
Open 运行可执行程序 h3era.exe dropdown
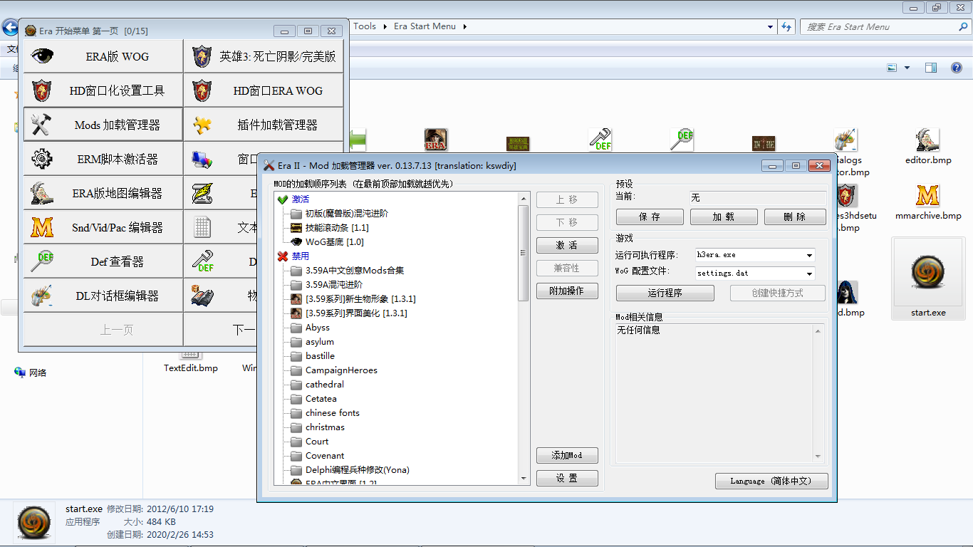(x=810, y=255)
